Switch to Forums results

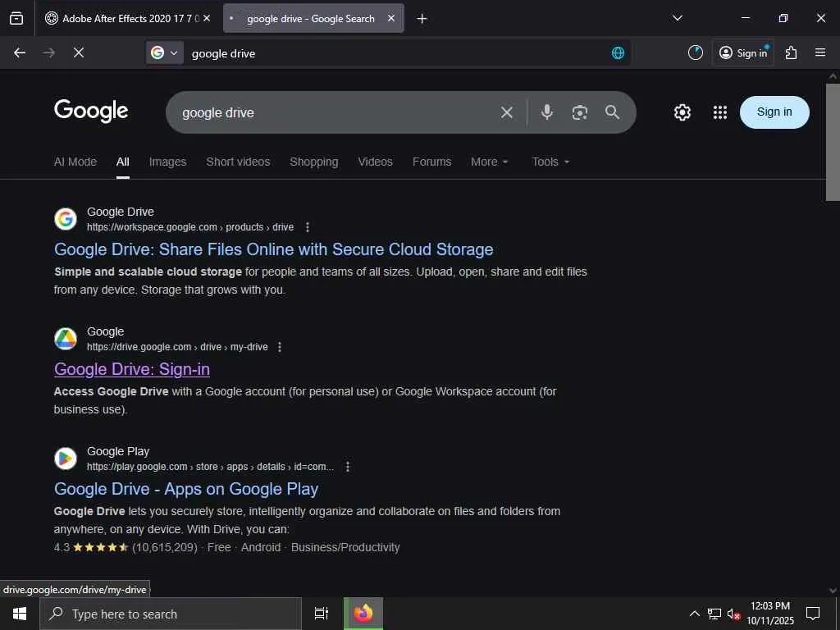(x=431, y=162)
